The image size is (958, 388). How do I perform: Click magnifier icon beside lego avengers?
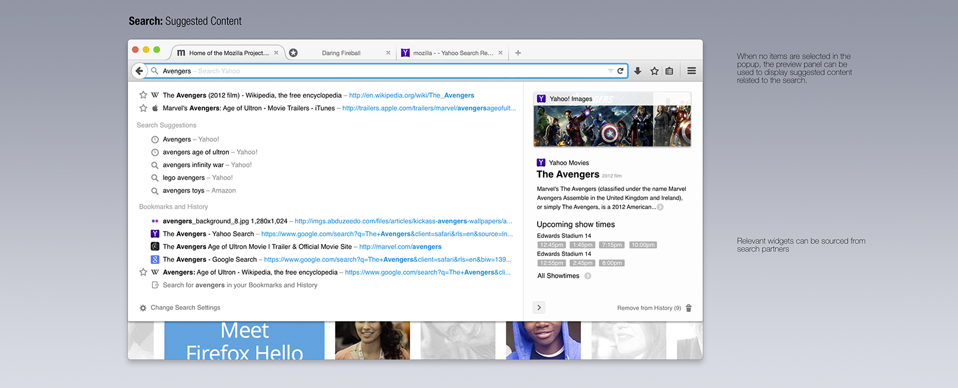coord(155,178)
